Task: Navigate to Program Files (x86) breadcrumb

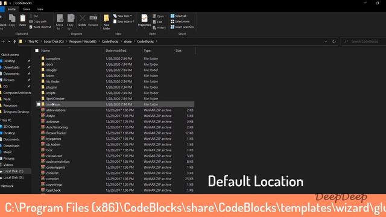Action: (x=83, y=42)
